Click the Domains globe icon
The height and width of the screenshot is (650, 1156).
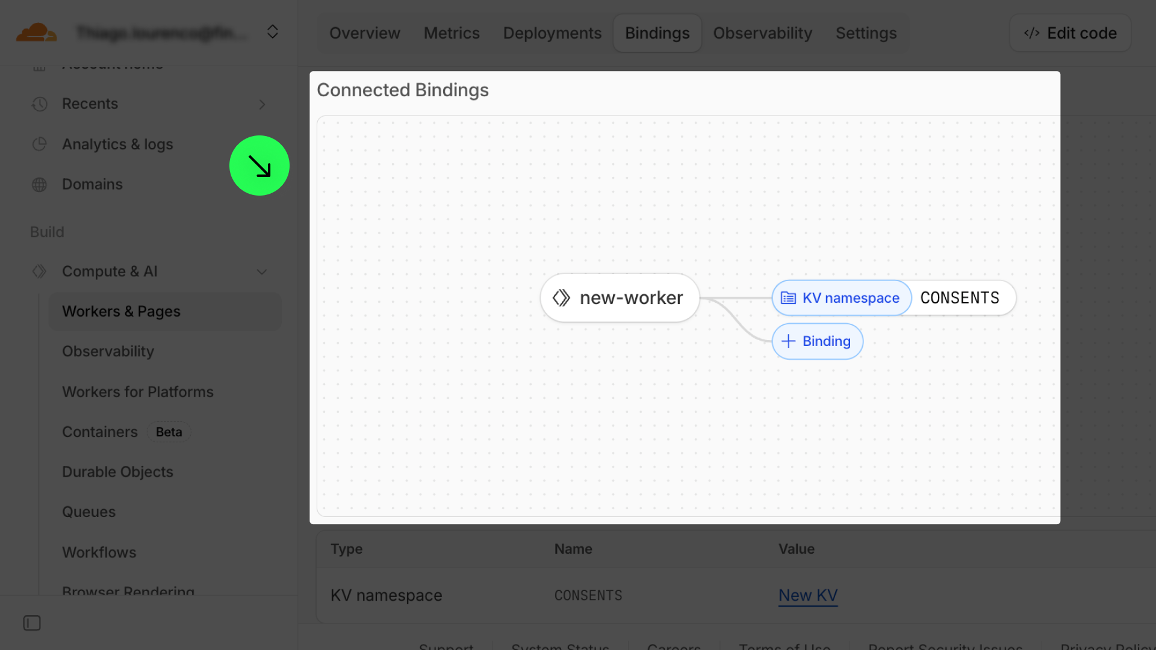40,185
